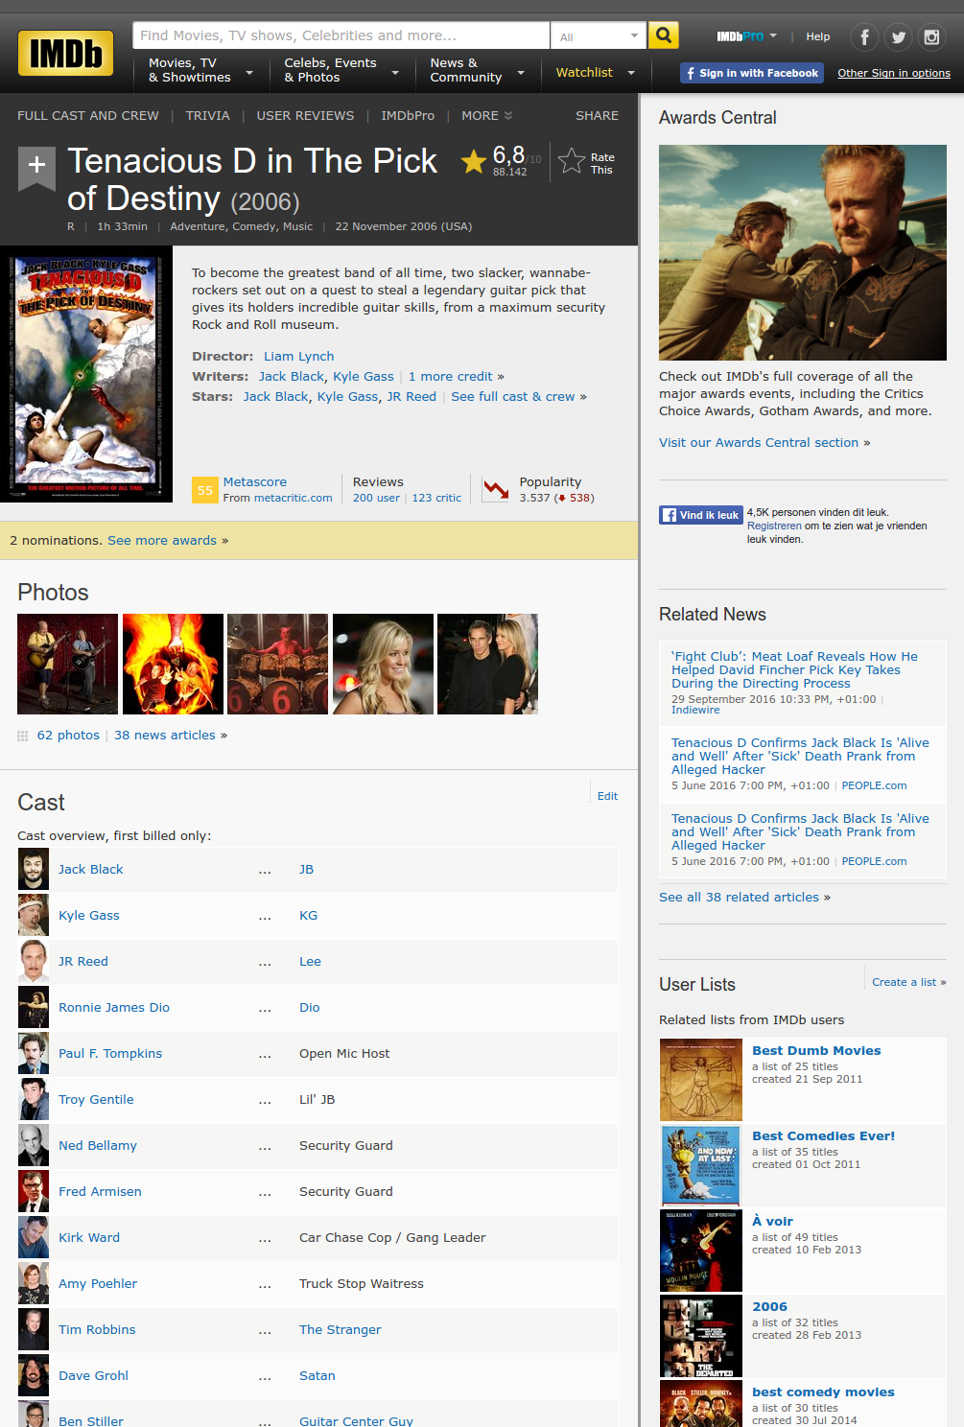This screenshot has height=1427, width=964.
Task: Click the Rate This star
Action: click(x=572, y=161)
